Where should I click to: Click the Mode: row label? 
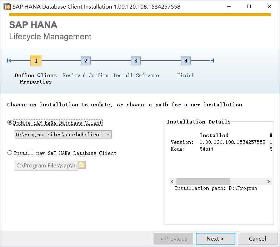178,149
